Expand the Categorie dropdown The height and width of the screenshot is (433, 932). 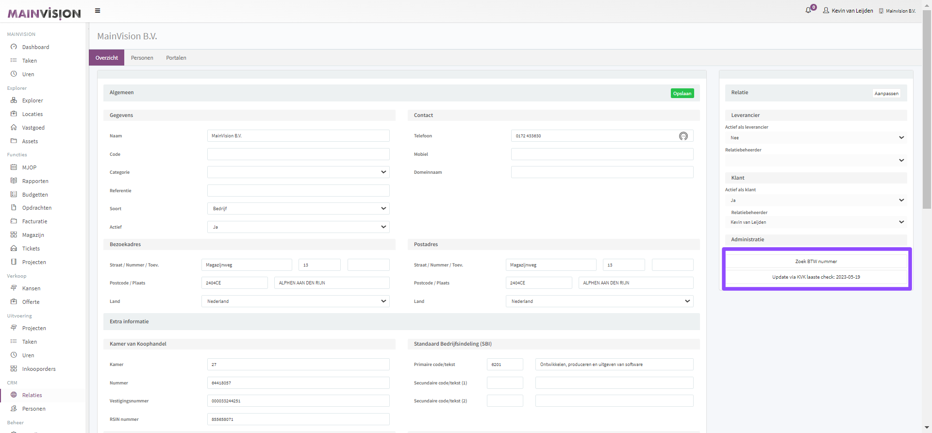298,172
